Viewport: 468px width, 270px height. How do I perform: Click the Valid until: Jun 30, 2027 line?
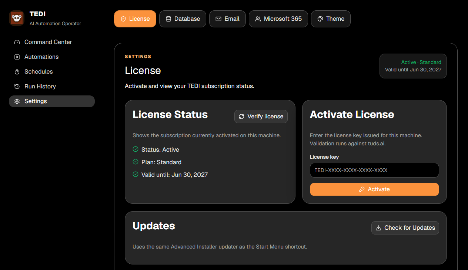point(174,175)
